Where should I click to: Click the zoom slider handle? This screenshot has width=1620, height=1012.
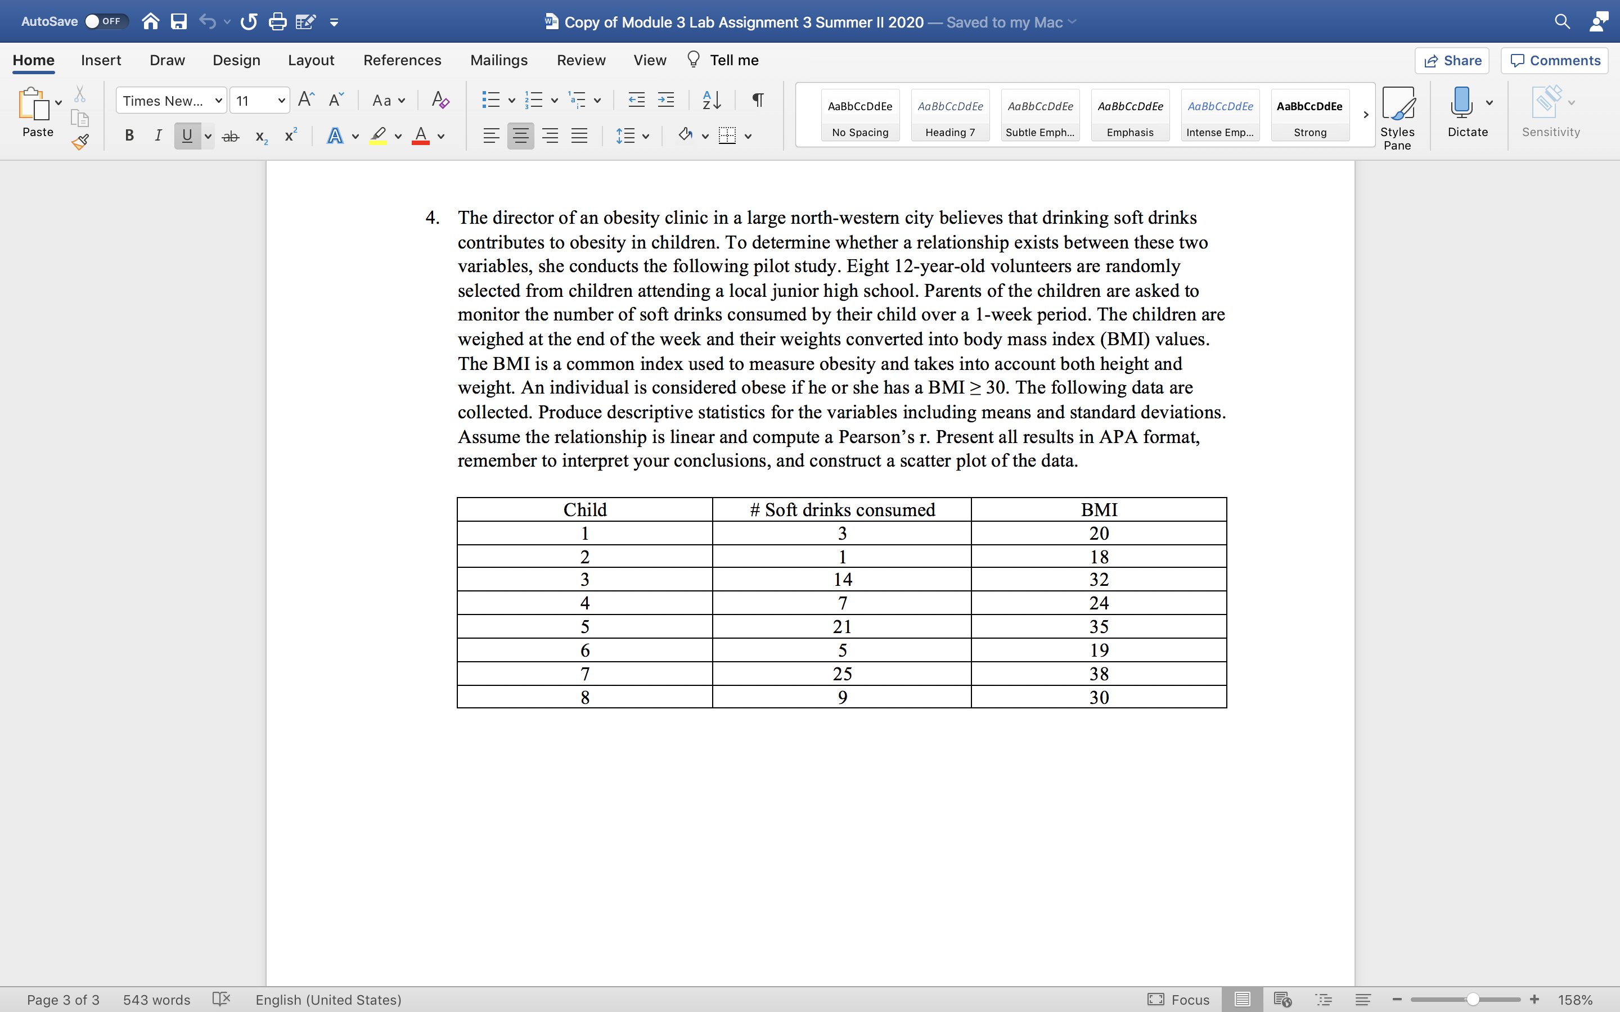(1473, 999)
